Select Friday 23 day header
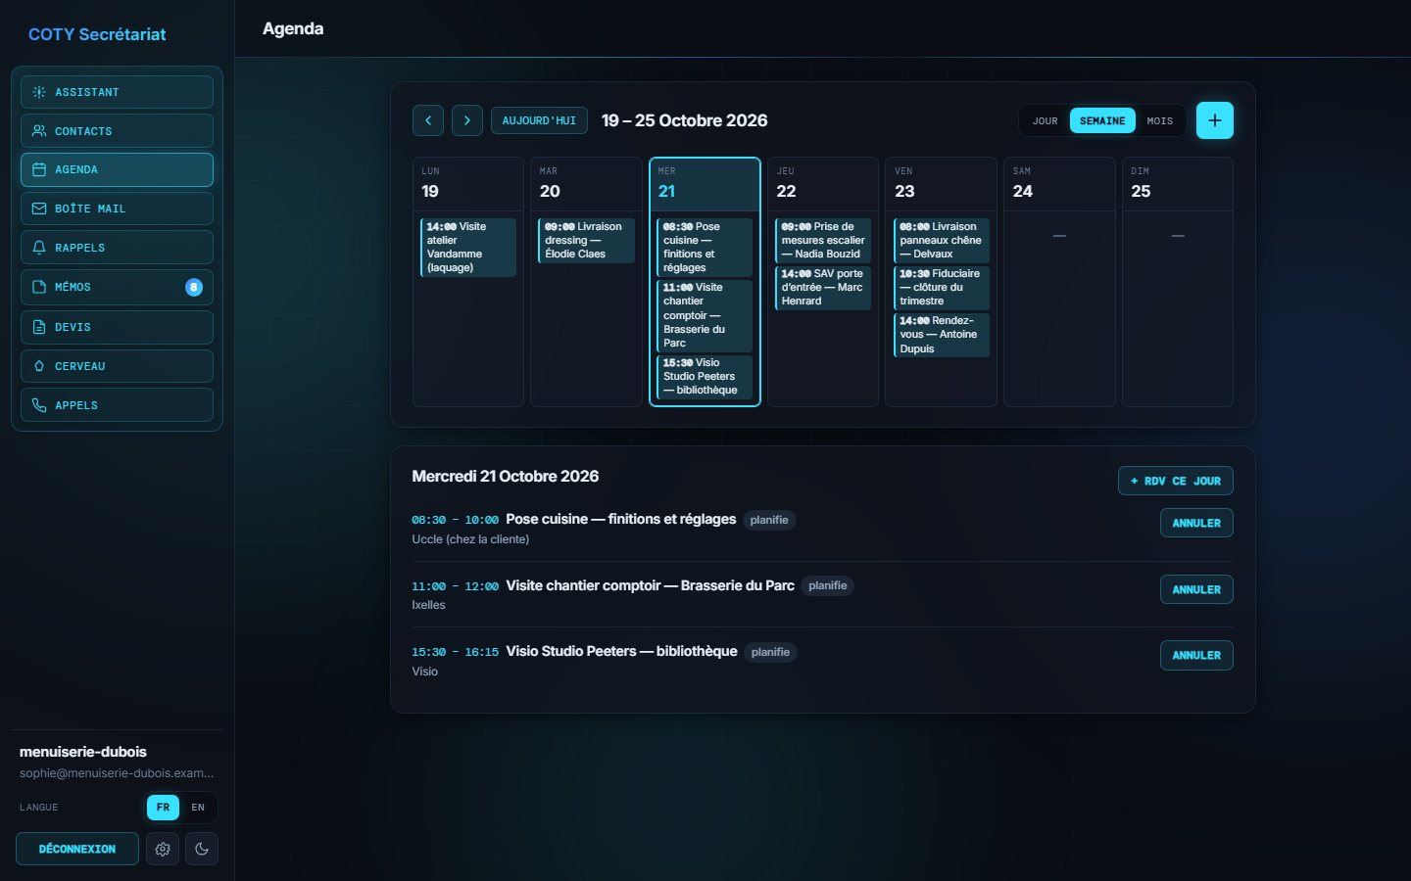This screenshot has width=1411, height=881. 941,184
